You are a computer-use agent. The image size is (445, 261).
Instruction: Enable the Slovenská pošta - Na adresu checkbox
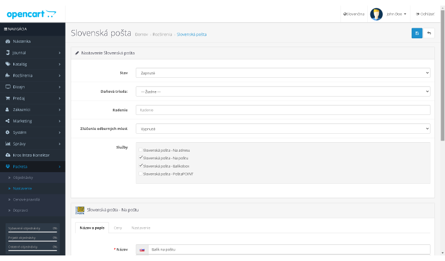[x=140, y=150]
